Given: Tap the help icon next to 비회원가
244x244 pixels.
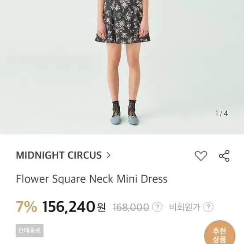Looking at the screenshot, I should [x=208, y=207].
